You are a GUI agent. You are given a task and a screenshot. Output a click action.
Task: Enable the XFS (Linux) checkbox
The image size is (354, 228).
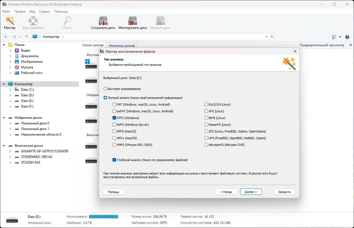coord(206,111)
